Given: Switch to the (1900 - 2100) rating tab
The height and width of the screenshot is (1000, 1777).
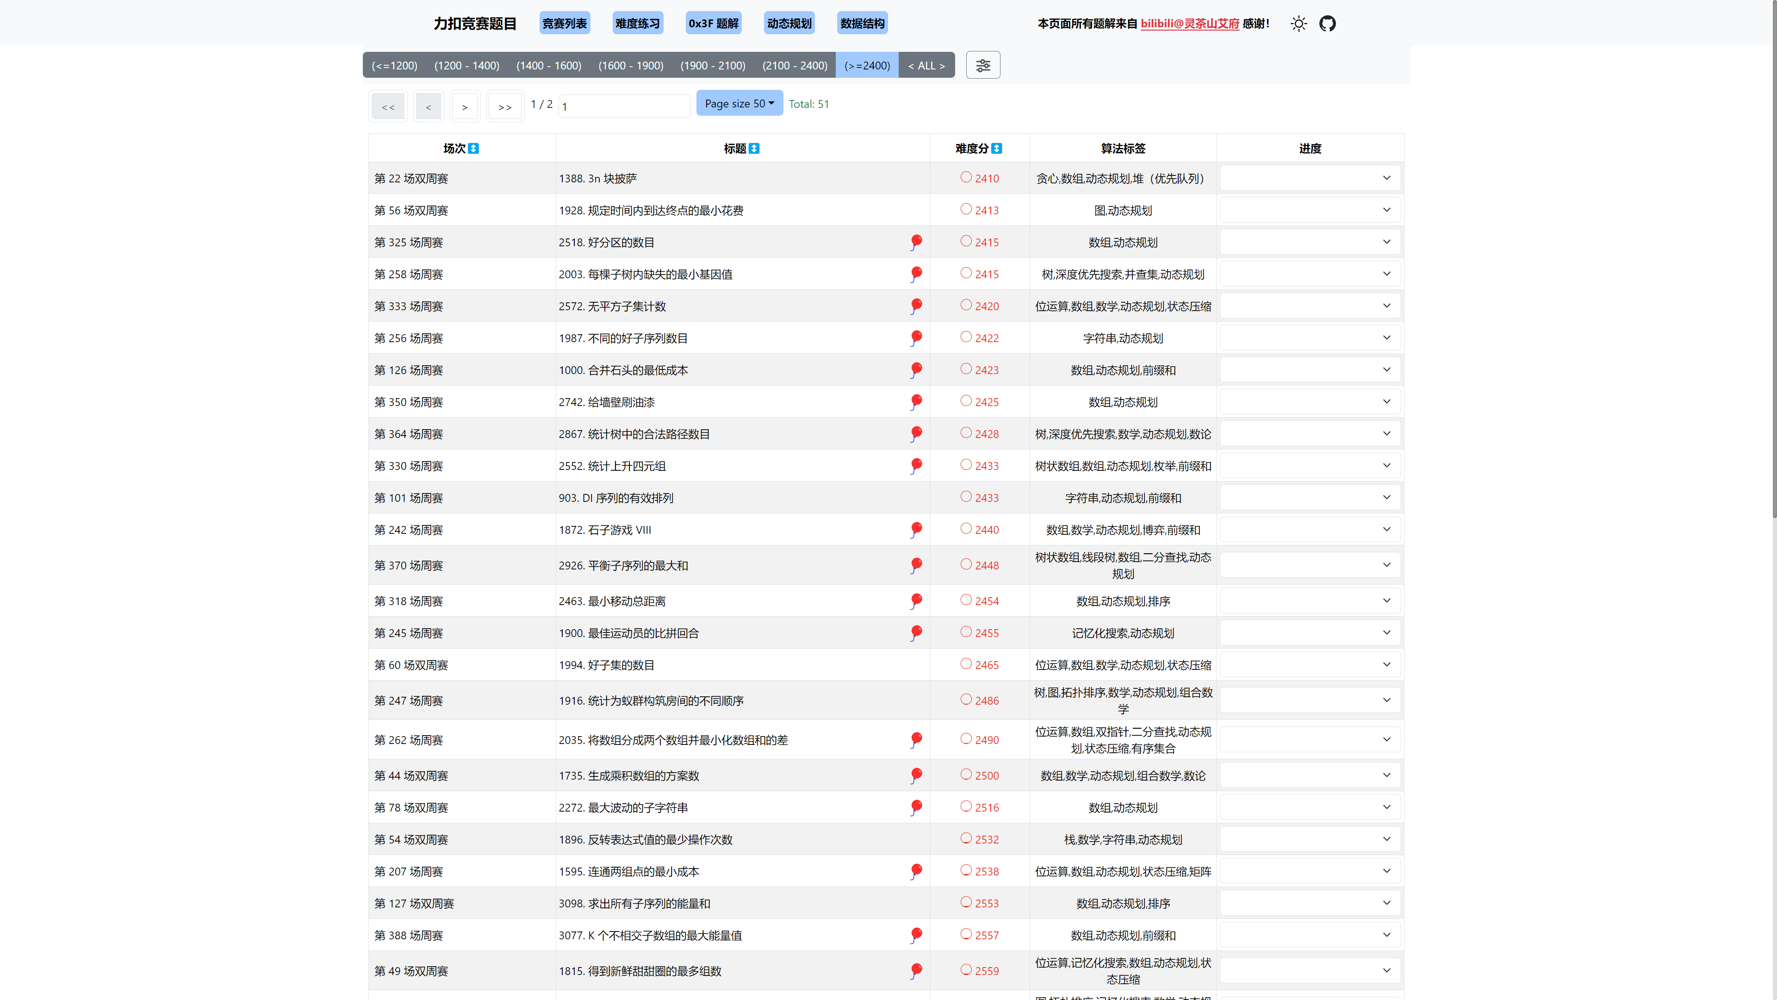Looking at the screenshot, I should (x=713, y=66).
